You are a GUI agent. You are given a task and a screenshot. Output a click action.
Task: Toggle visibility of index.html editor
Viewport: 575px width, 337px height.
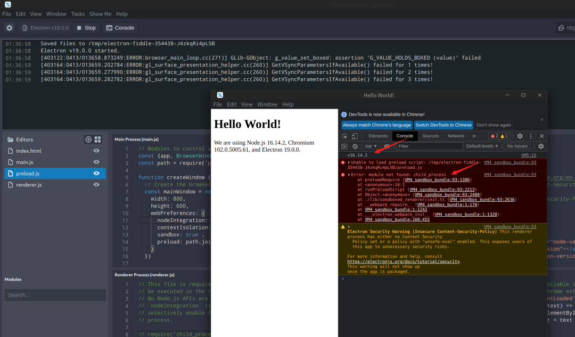(x=96, y=151)
